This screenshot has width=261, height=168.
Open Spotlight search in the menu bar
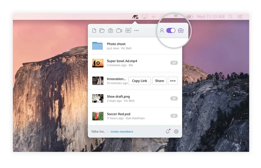click(230, 17)
